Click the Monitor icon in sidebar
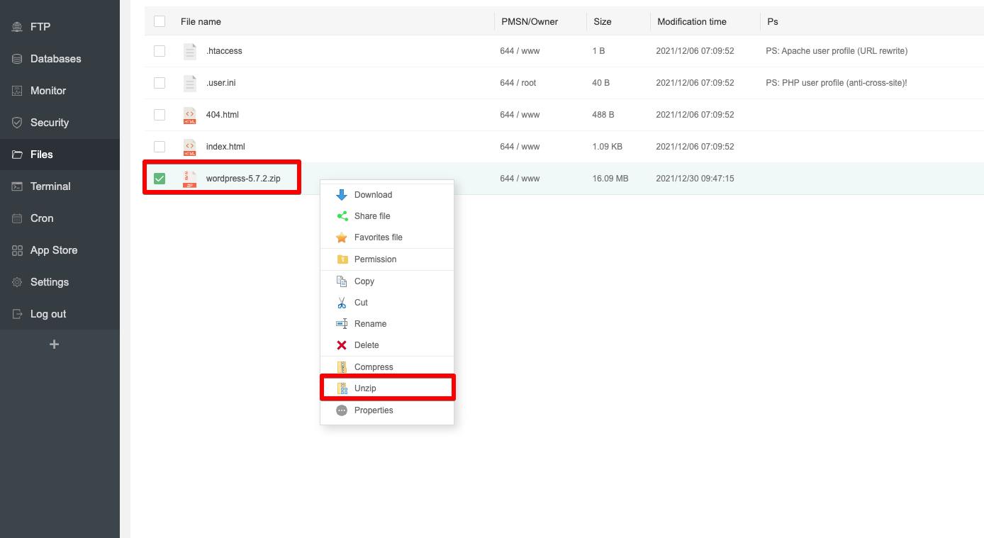Screen dimensions: 984x538 click(x=17, y=91)
